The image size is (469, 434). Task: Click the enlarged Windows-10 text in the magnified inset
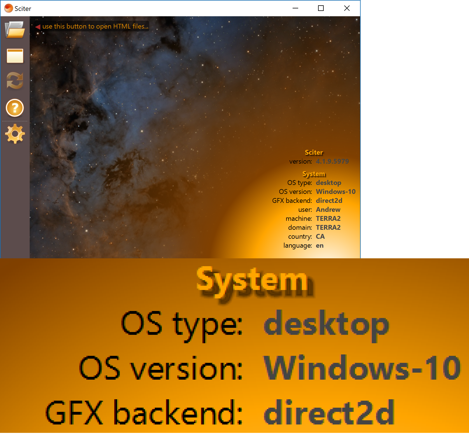click(x=362, y=368)
